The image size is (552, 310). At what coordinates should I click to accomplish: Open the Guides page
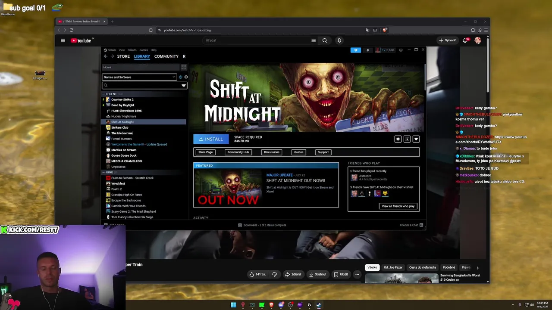click(x=298, y=152)
